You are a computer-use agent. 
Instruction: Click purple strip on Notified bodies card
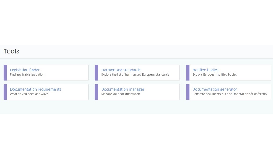click(x=188, y=73)
